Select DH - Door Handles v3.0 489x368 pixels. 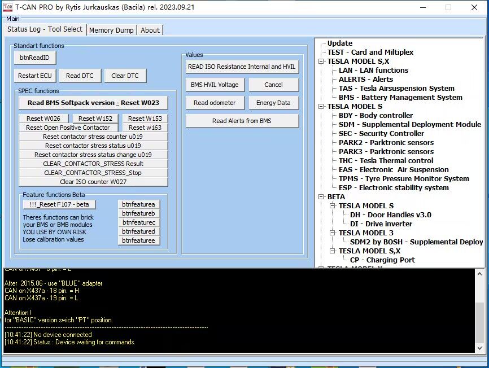[391, 215]
